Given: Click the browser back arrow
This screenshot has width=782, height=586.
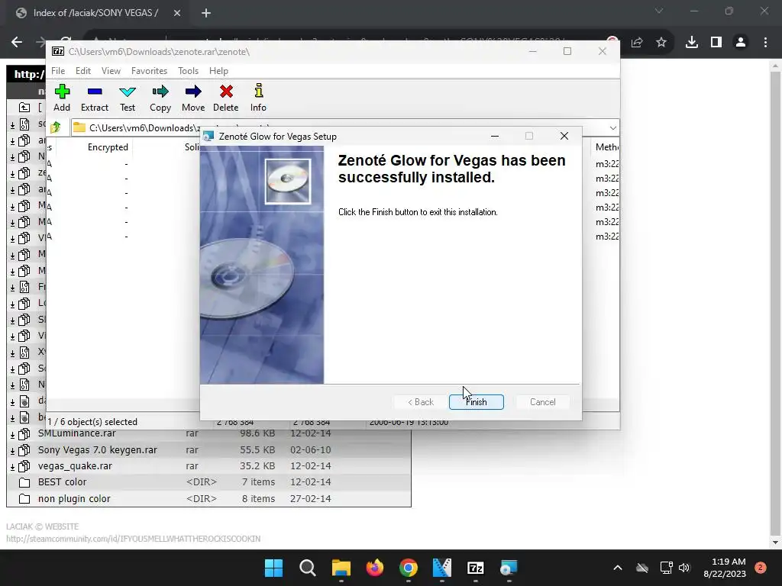Looking at the screenshot, I should pos(17,43).
